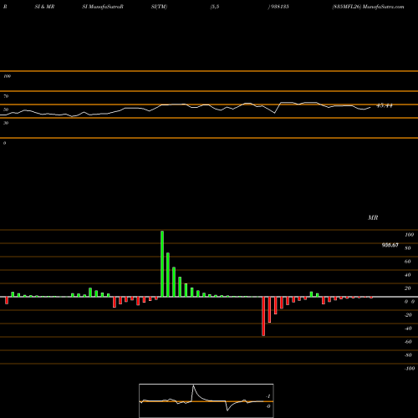The height and width of the screenshot is (418, 418).
Task: Click the deepest red histogram bar
Action: (263, 316)
